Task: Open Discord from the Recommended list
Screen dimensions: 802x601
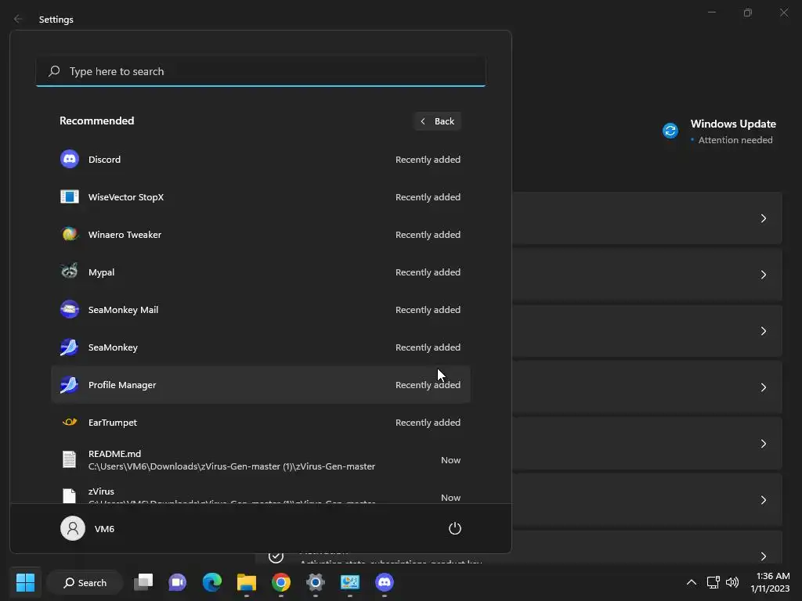Action: tap(260, 160)
